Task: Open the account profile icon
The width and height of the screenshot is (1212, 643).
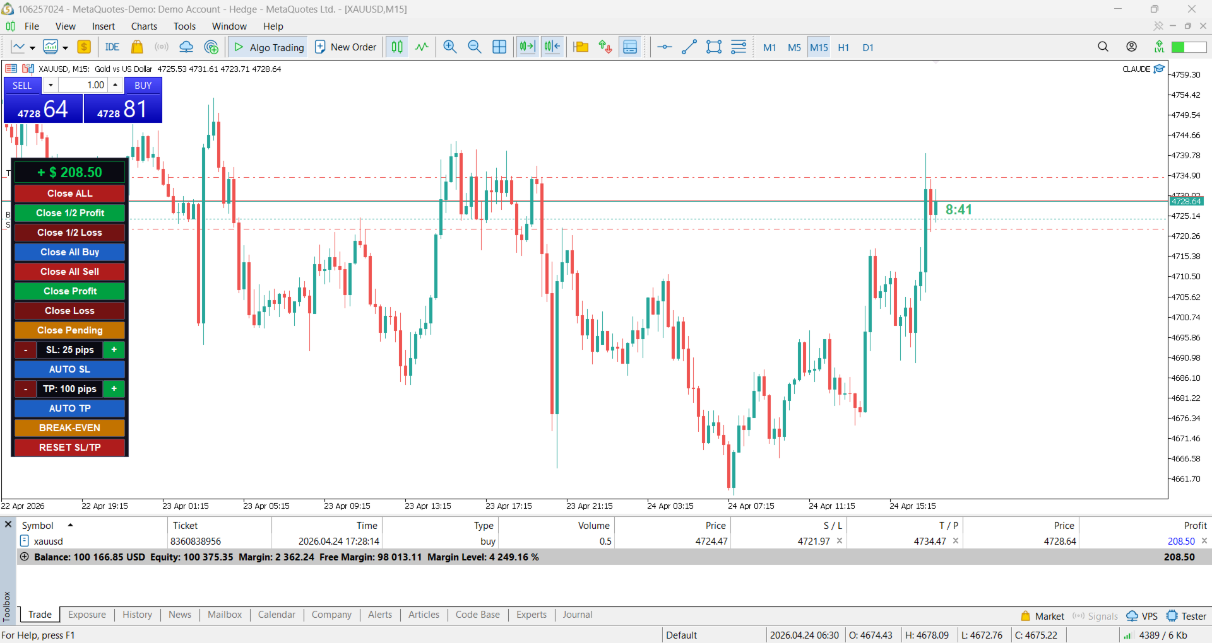Action: (1132, 47)
